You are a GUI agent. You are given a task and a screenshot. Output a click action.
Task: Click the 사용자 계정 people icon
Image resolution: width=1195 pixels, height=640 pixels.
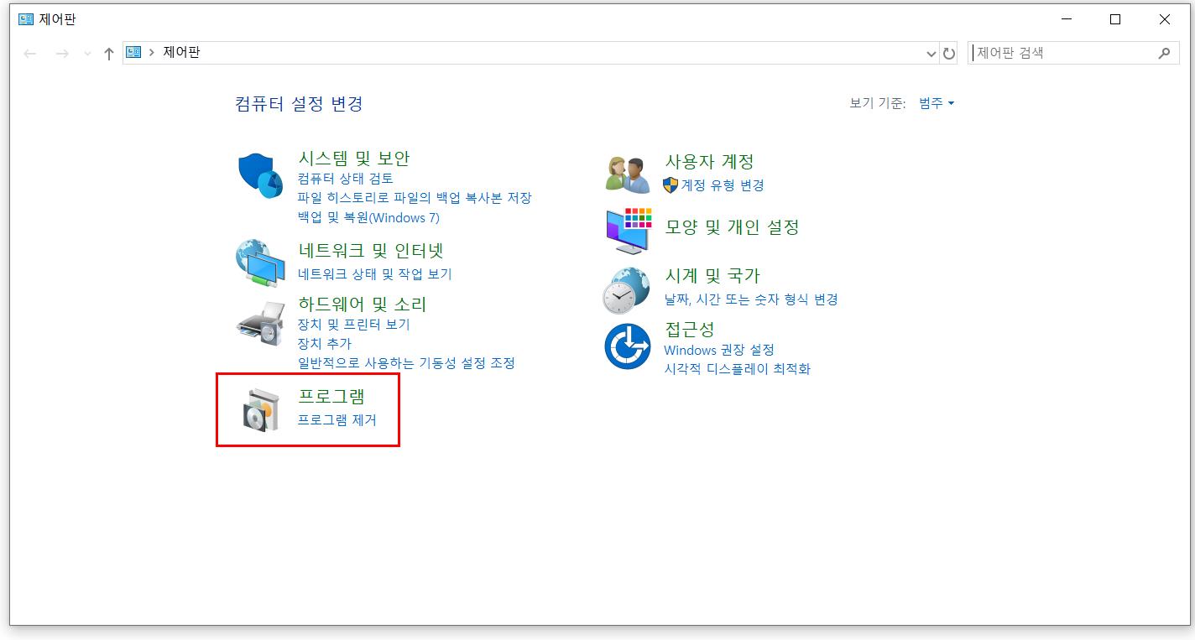[627, 174]
